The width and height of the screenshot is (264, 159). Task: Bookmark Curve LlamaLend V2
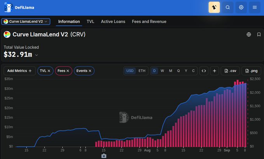tap(259, 34)
